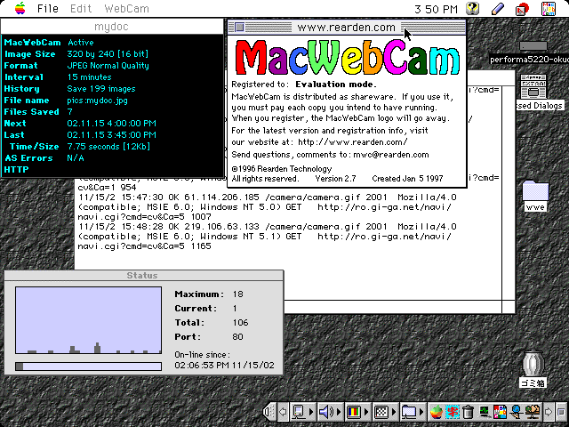Click the Maximum value 18
Screen dimensions: 569x427
tap(238, 294)
